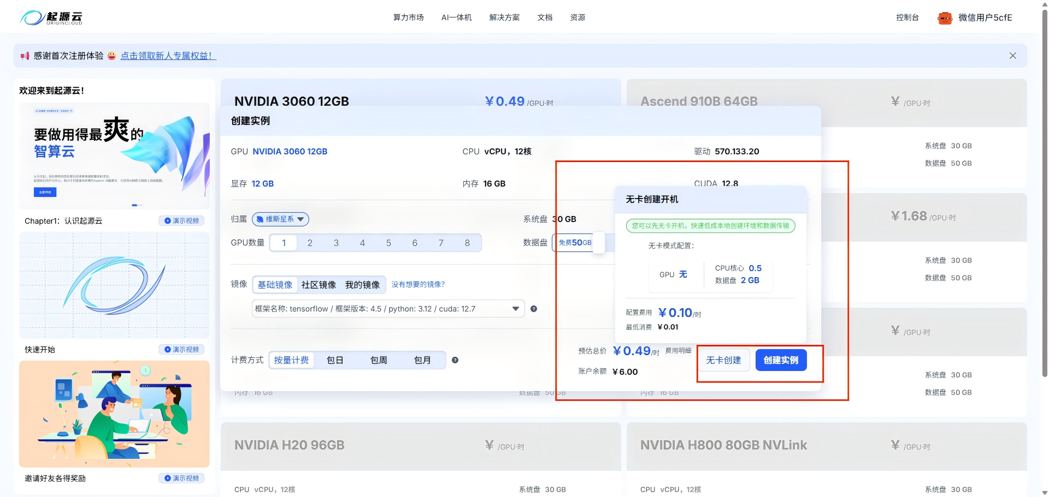Switch to 我的镜像 tab
The width and height of the screenshot is (1049, 497).
(362, 285)
